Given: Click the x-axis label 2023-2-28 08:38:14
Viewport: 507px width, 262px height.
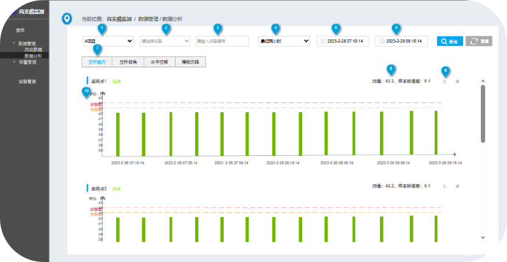Looking at the screenshot, I should (x=337, y=163).
